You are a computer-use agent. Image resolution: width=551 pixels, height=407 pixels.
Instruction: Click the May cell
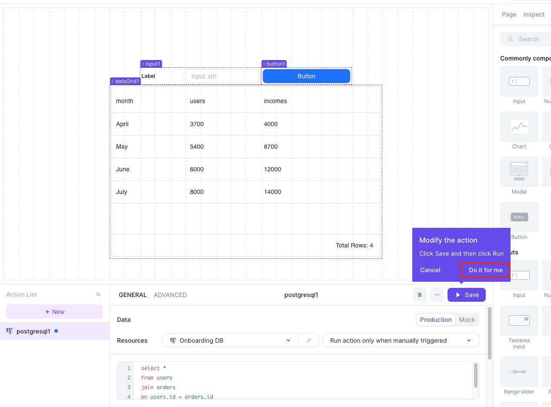coord(122,147)
